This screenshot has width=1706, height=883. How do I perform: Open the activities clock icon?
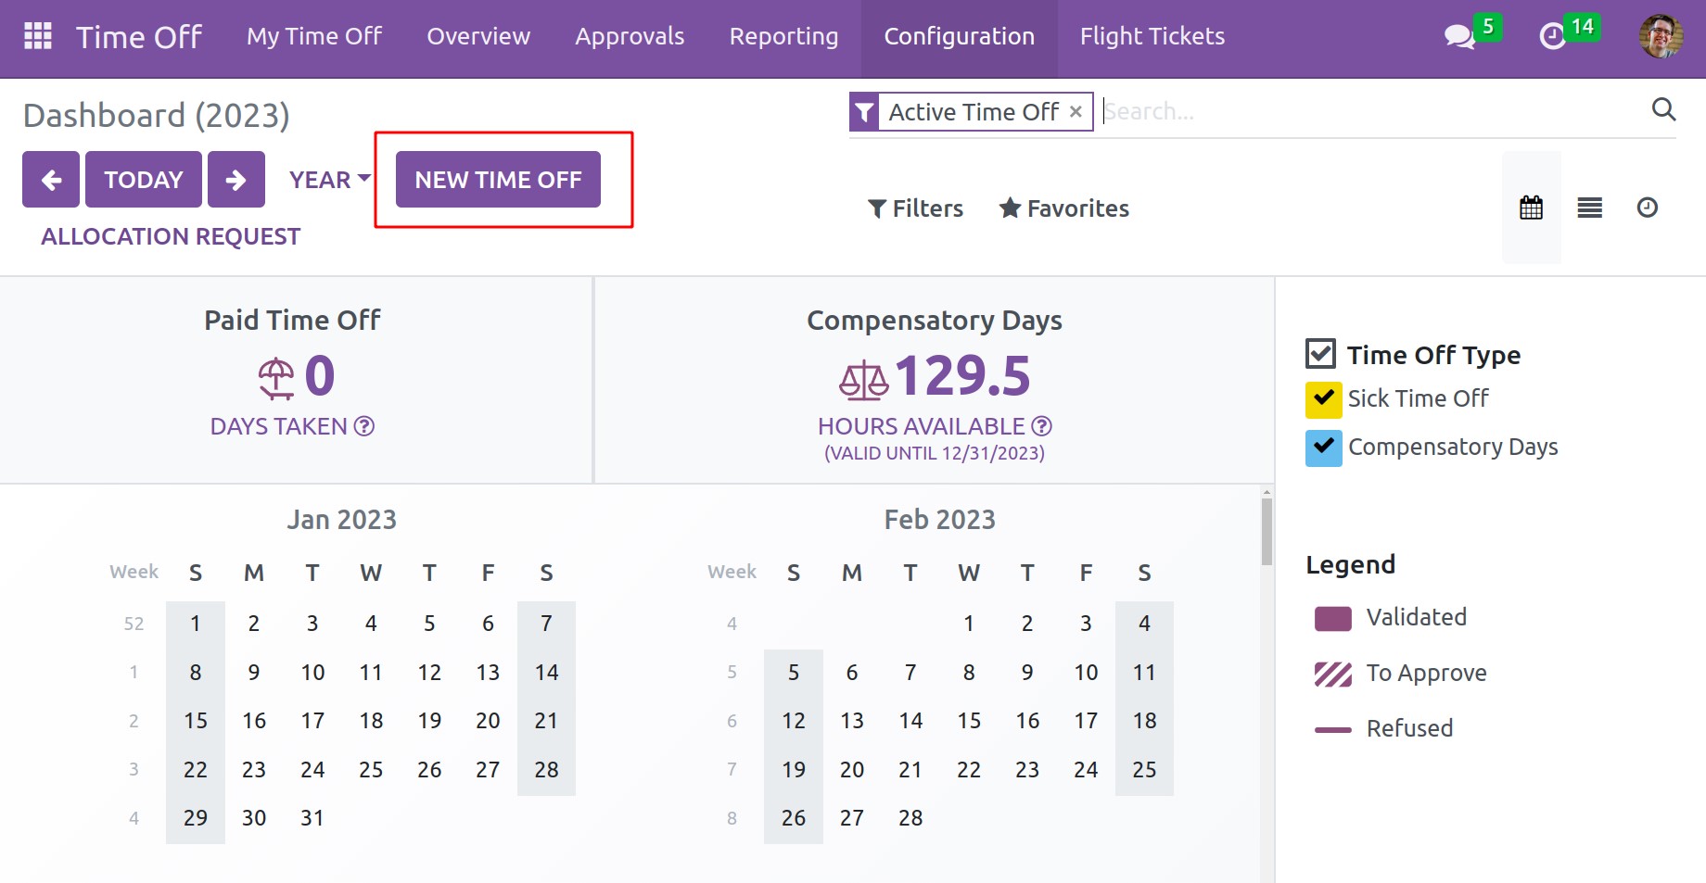1552,37
